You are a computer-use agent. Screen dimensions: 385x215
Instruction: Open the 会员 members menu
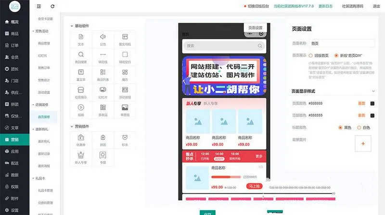click(x=15, y=57)
